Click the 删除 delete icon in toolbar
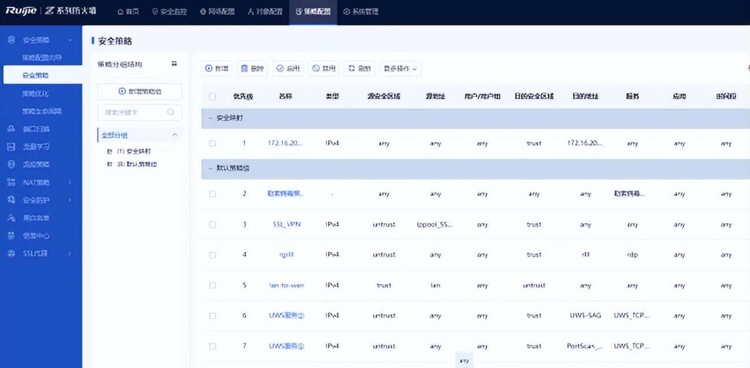This screenshot has width=750, height=368. [x=251, y=68]
